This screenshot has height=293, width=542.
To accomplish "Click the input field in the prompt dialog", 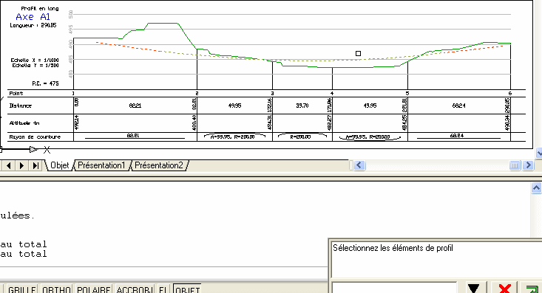I will pyautogui.click(x=394, y=288).
